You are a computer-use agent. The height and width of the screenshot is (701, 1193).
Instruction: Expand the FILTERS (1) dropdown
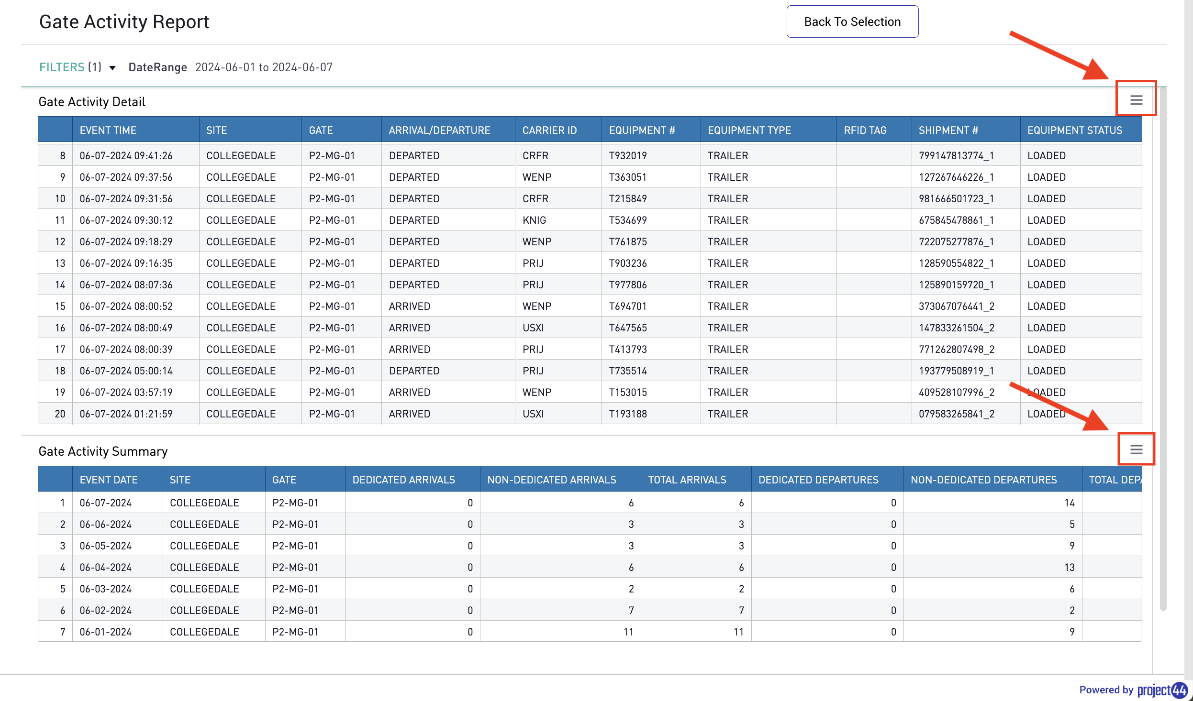click(78, 67)
